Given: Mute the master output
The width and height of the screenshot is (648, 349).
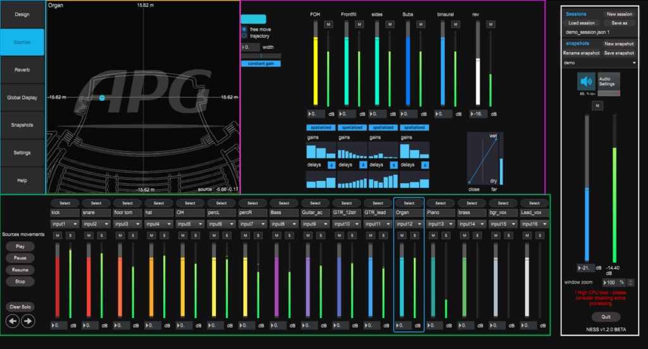Looking at the screenshot, I should 597,106.
